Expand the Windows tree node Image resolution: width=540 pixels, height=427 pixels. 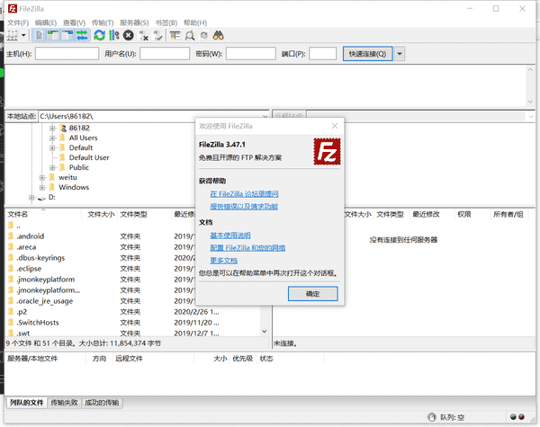(41, 188)
